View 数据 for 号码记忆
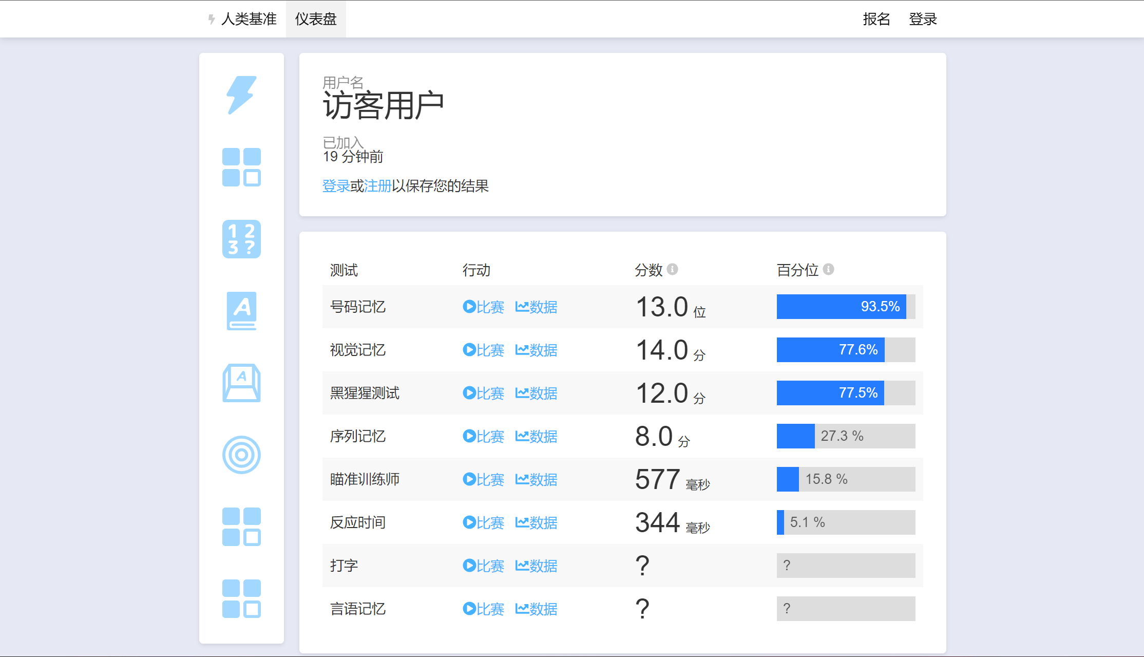The image size is (1144, 657). click(x=536, y=307)
